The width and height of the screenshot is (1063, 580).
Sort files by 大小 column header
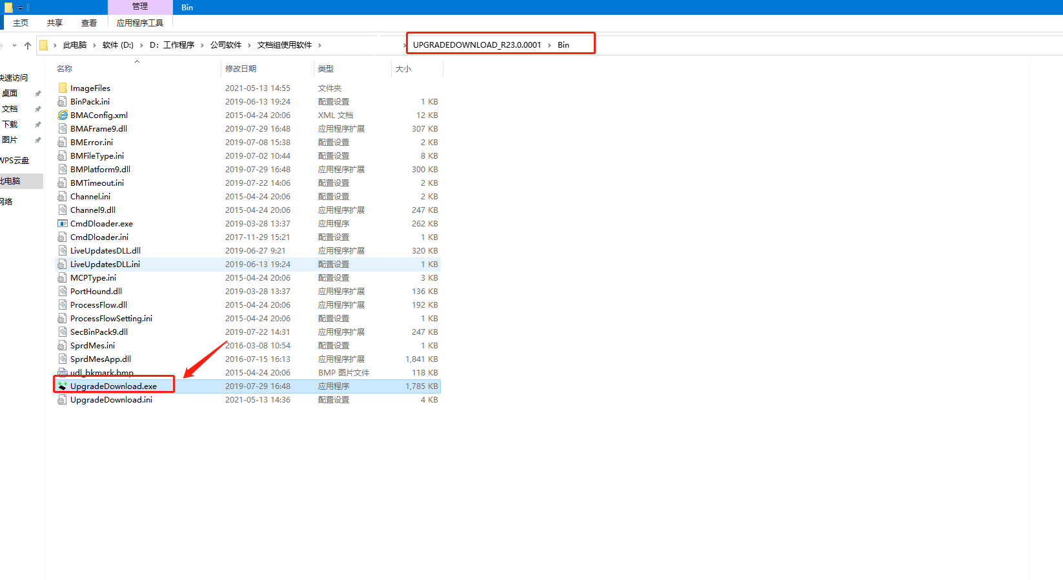click(403, 68)
